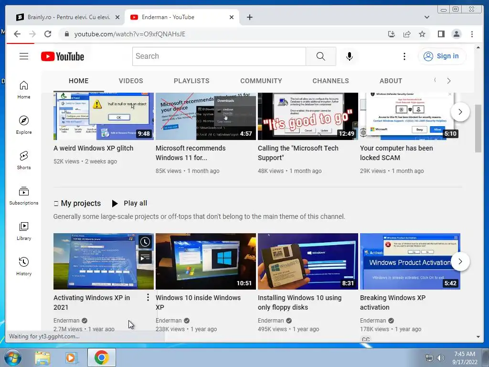489x367 pixels.
Task: Open Calling the "Microsoft Tech Support" title
Action: coord(298,153)
